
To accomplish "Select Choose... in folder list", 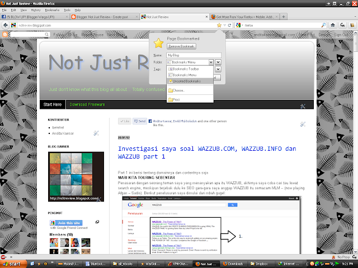I will 190,90.
